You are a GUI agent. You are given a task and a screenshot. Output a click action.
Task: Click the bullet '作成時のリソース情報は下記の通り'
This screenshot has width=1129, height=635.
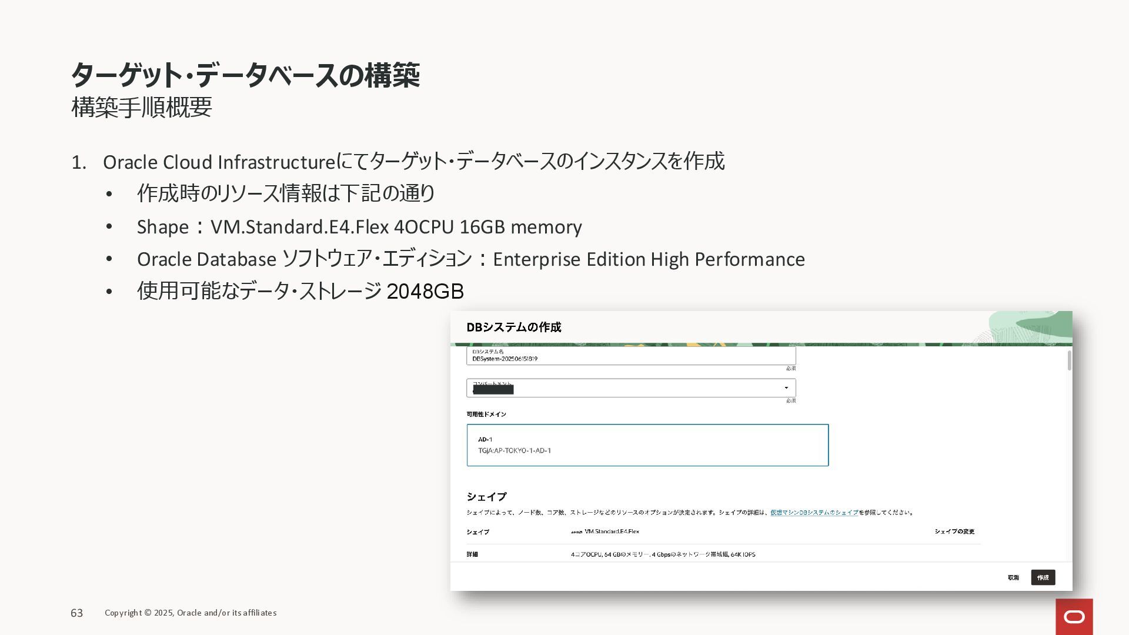(286, 193)
